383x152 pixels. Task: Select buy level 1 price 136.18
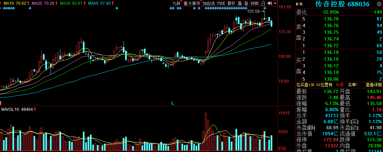tap(331, 52)
